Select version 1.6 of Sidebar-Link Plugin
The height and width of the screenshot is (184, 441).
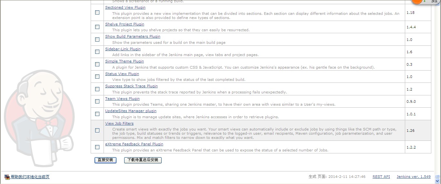click(x=409, y=52)
